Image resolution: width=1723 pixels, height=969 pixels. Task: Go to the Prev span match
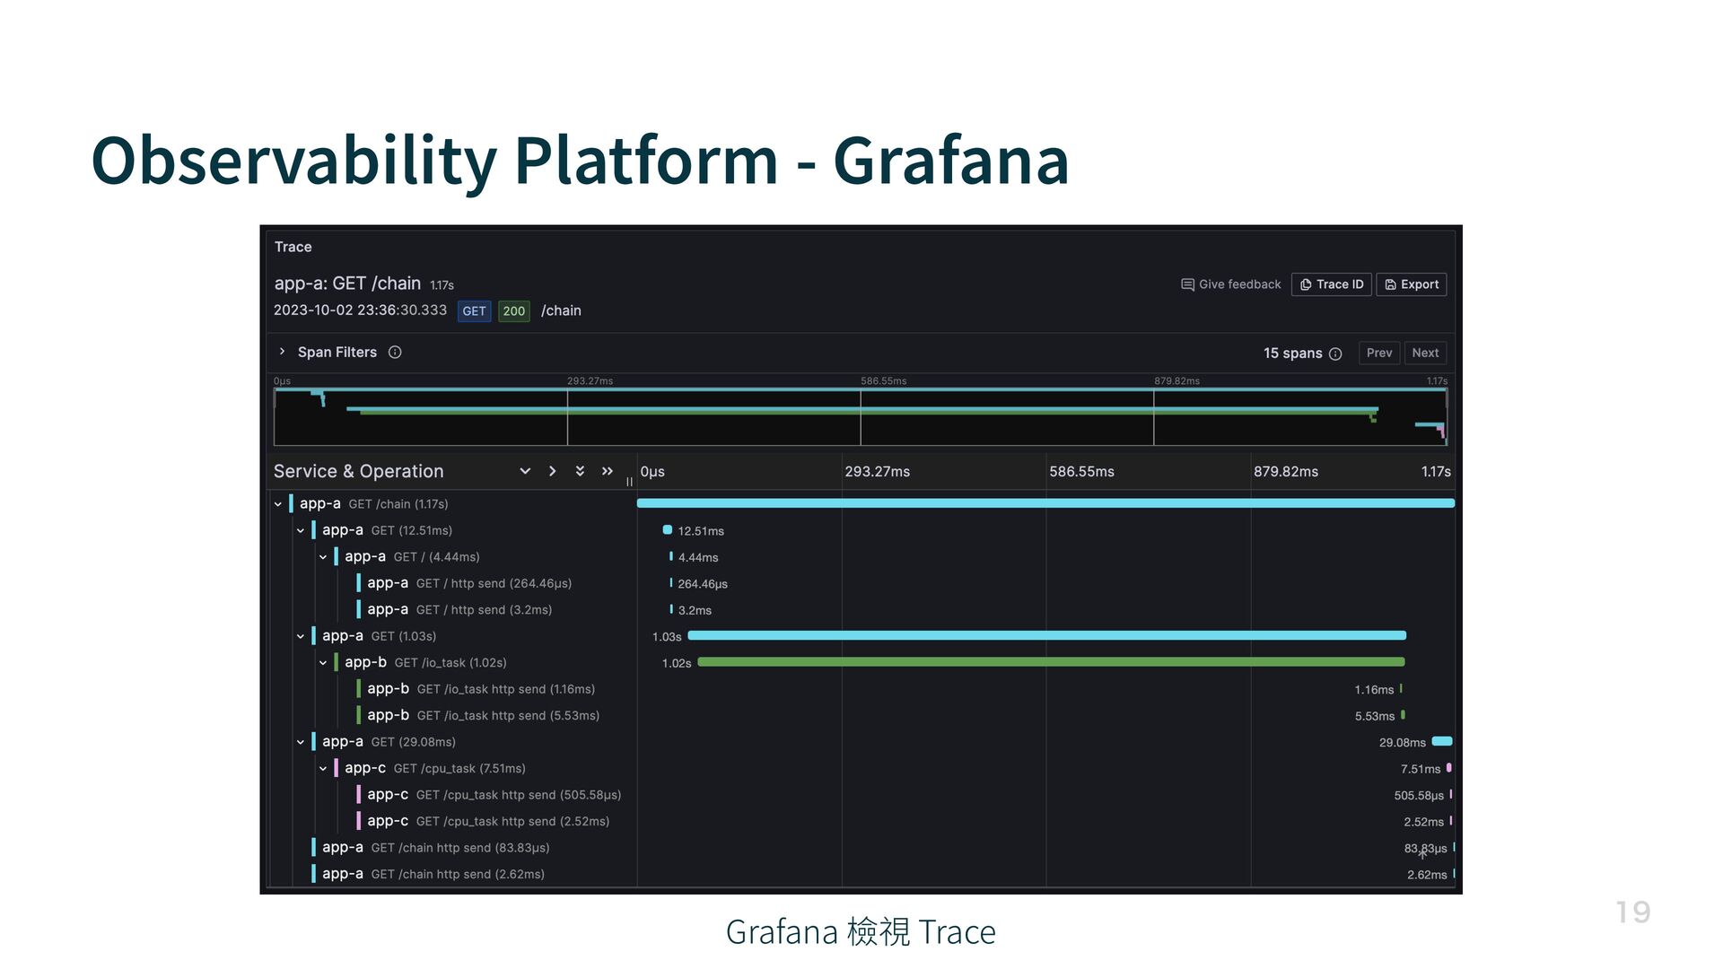click(x=1378, y=353)
